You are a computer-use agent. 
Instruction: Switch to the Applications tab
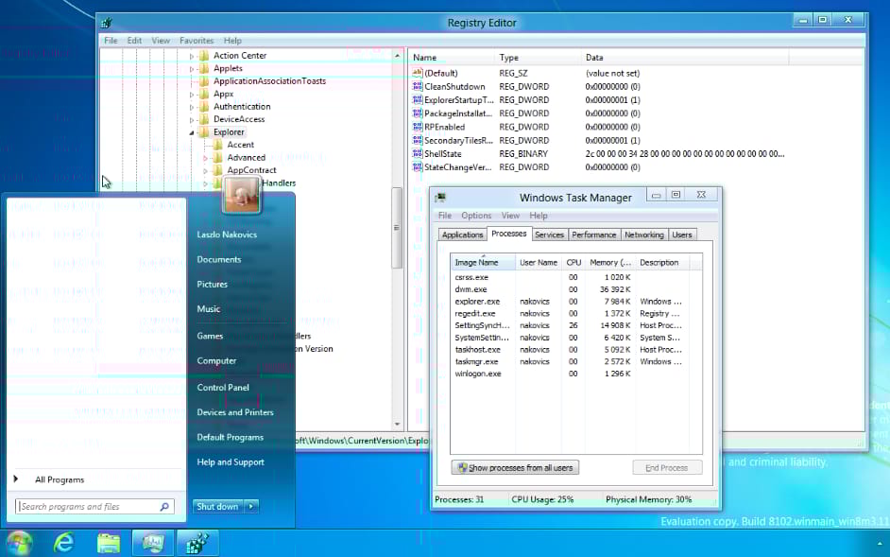pos(462,235)
